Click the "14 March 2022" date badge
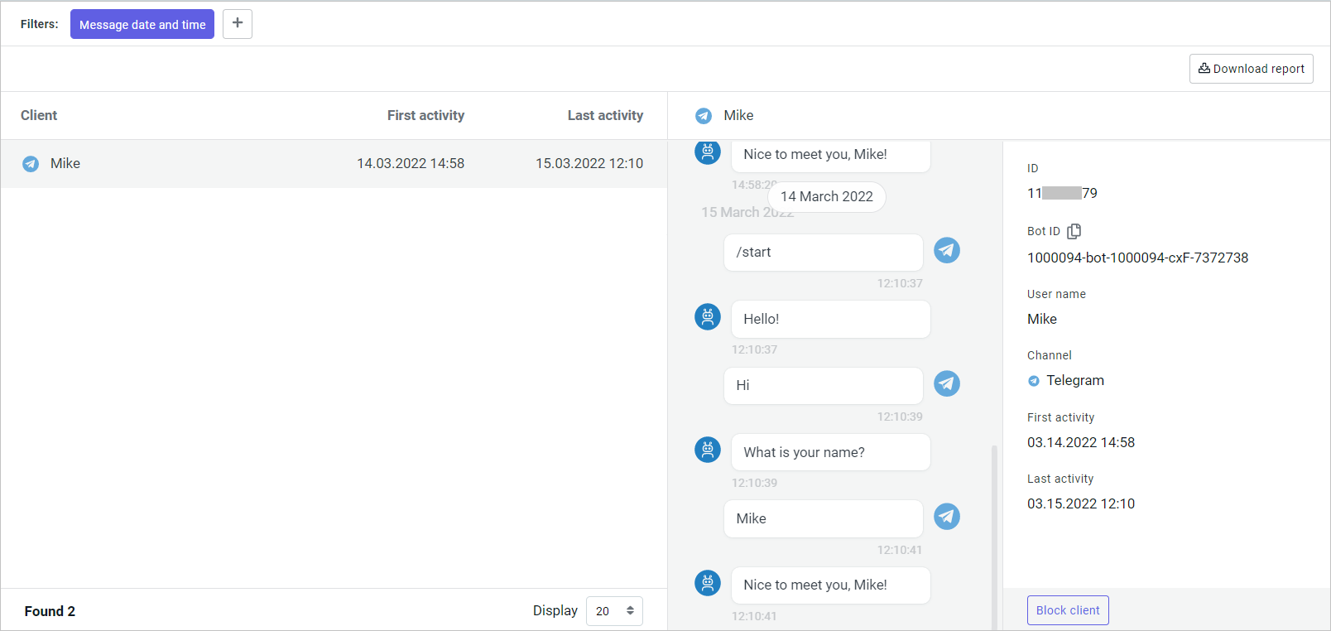Viewport: 1331px width, 631px height. point(826,197)
